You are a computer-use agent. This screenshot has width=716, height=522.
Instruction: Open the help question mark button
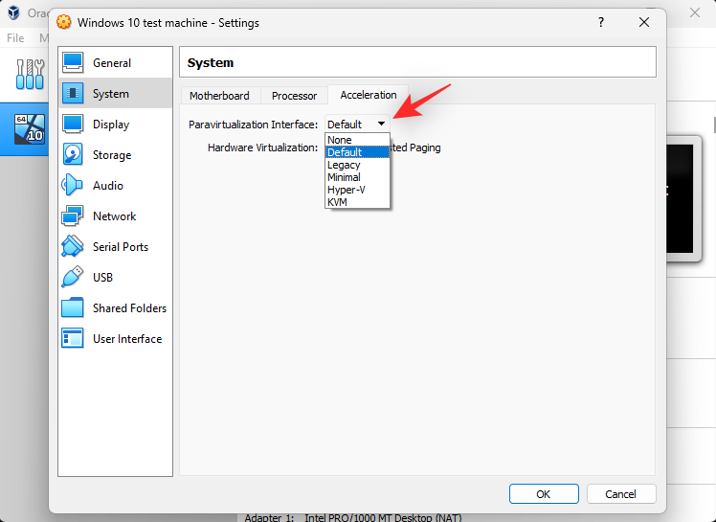point(601,22)
